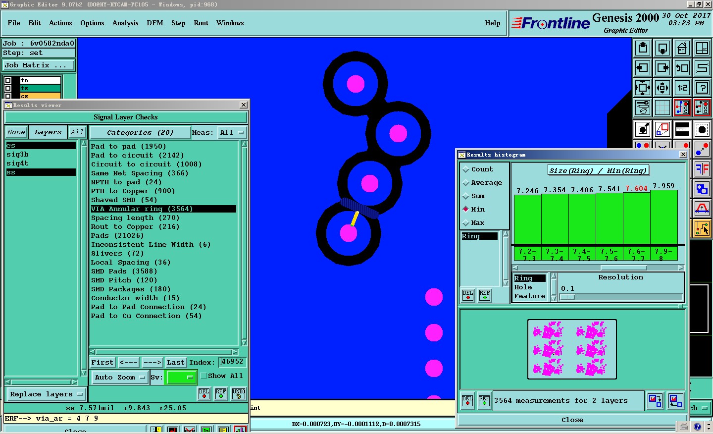Click the REF icon beside the UNDO icon

pyautogui.click(x=221, y=394)
